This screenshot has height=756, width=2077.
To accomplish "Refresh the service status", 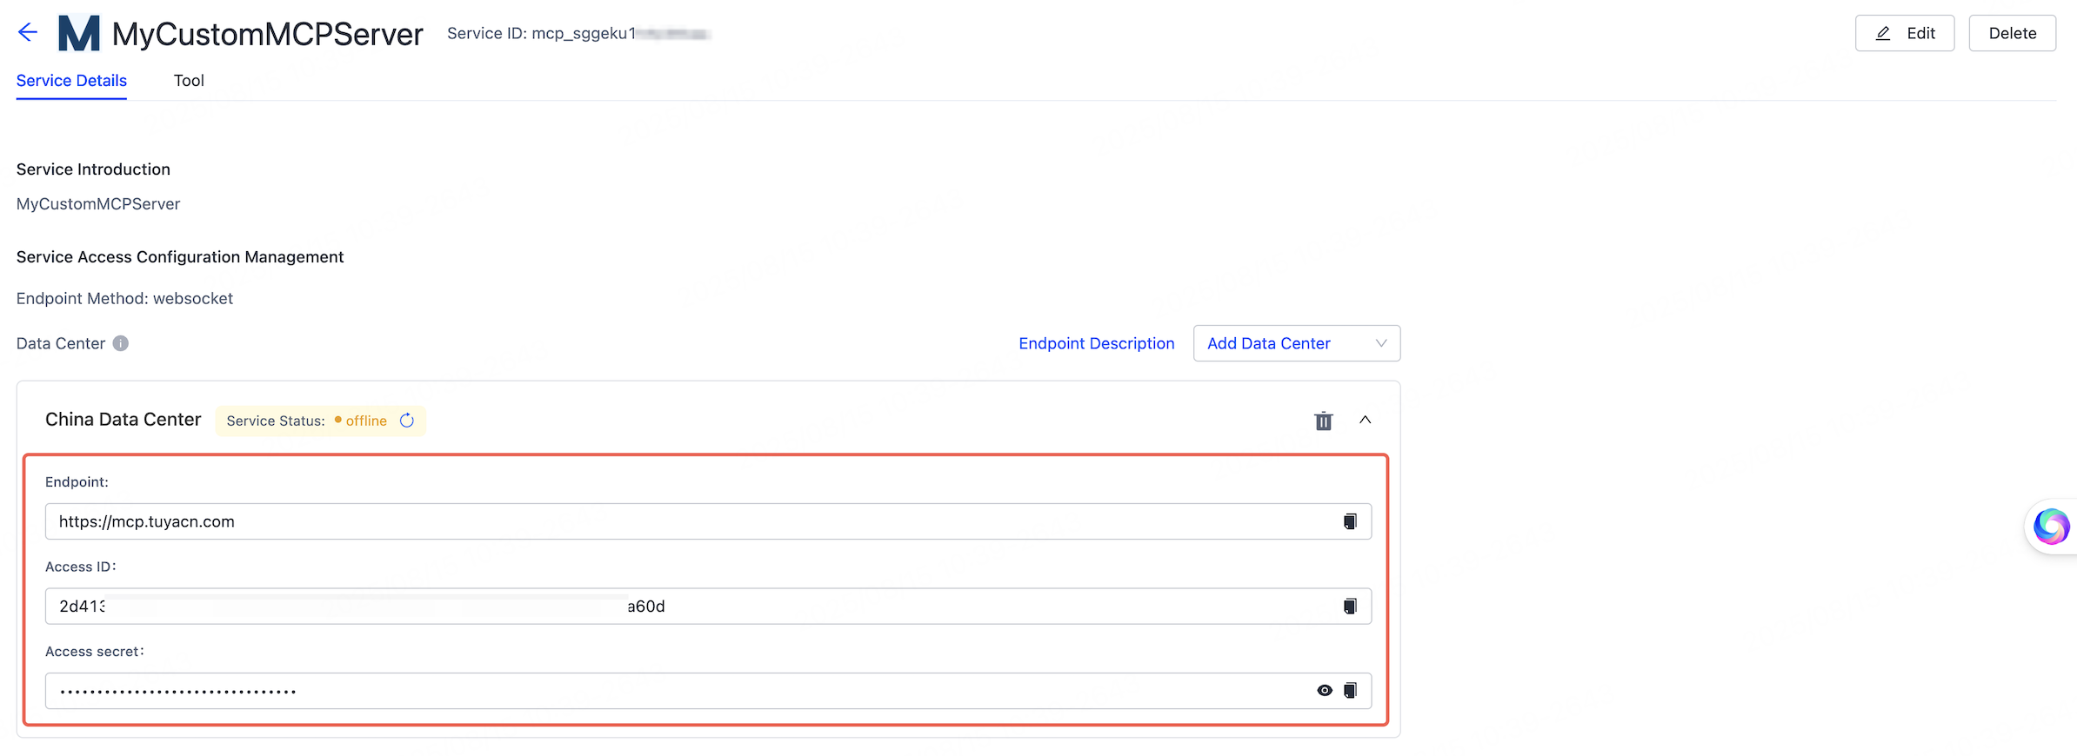I will point(407,421).
